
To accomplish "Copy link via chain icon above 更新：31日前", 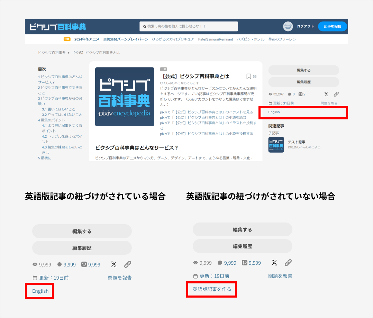I will click(x=336, y=94).
